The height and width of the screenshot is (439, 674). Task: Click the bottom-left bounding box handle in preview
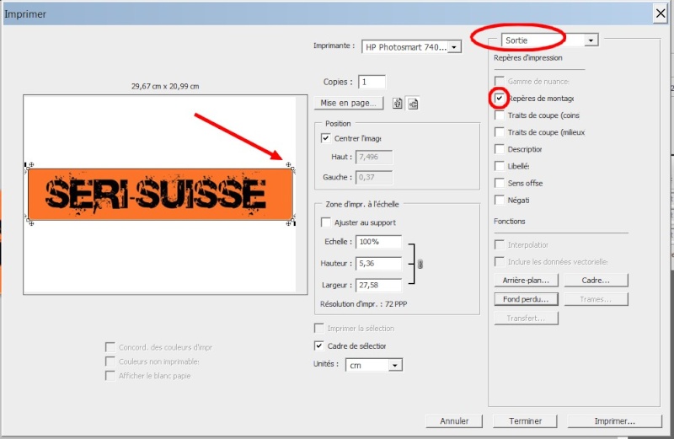tap(29, 220)
